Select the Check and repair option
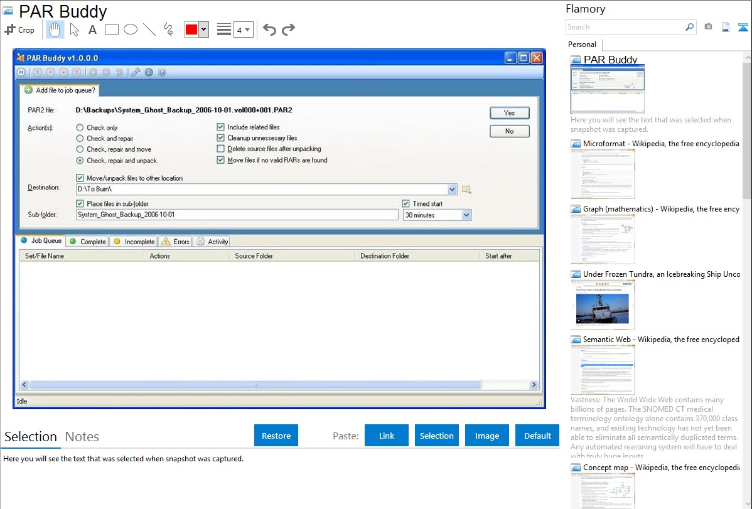 80,139
